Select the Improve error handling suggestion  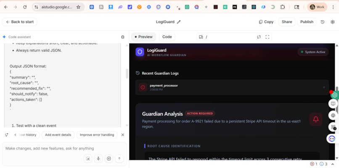pos(97,135)
